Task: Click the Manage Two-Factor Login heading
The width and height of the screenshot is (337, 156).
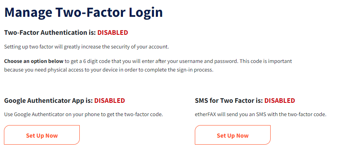Action: click(83, 13)
